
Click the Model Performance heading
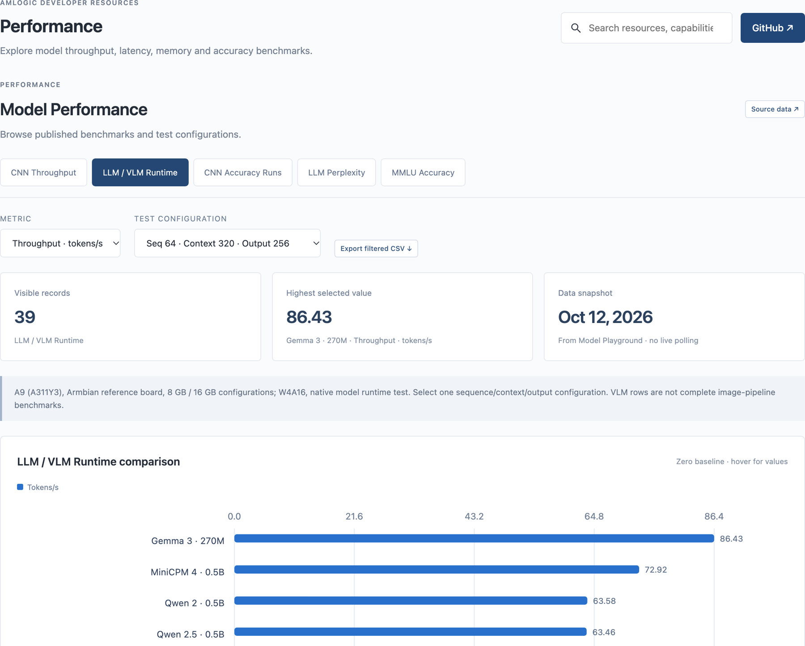[74, 109]
